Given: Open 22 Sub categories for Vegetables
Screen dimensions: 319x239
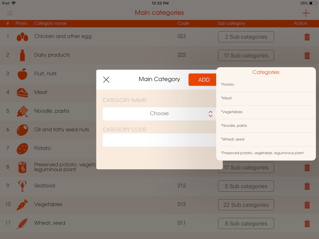Looking at the screenshot, I should [x=246, y=205].
